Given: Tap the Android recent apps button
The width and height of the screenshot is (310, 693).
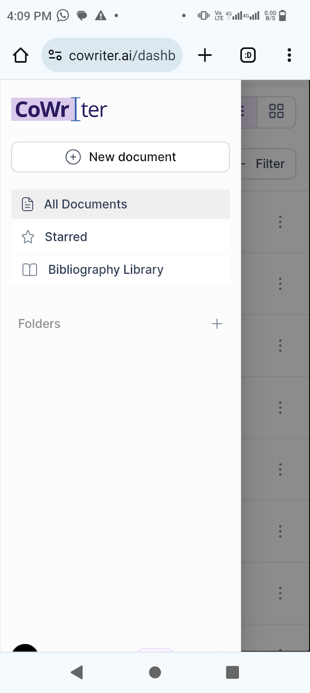Looking at the screenshot, I should point(232,672).
